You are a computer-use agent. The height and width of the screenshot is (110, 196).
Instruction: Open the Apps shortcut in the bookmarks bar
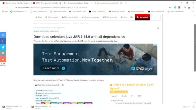click(x=5, y=12)
